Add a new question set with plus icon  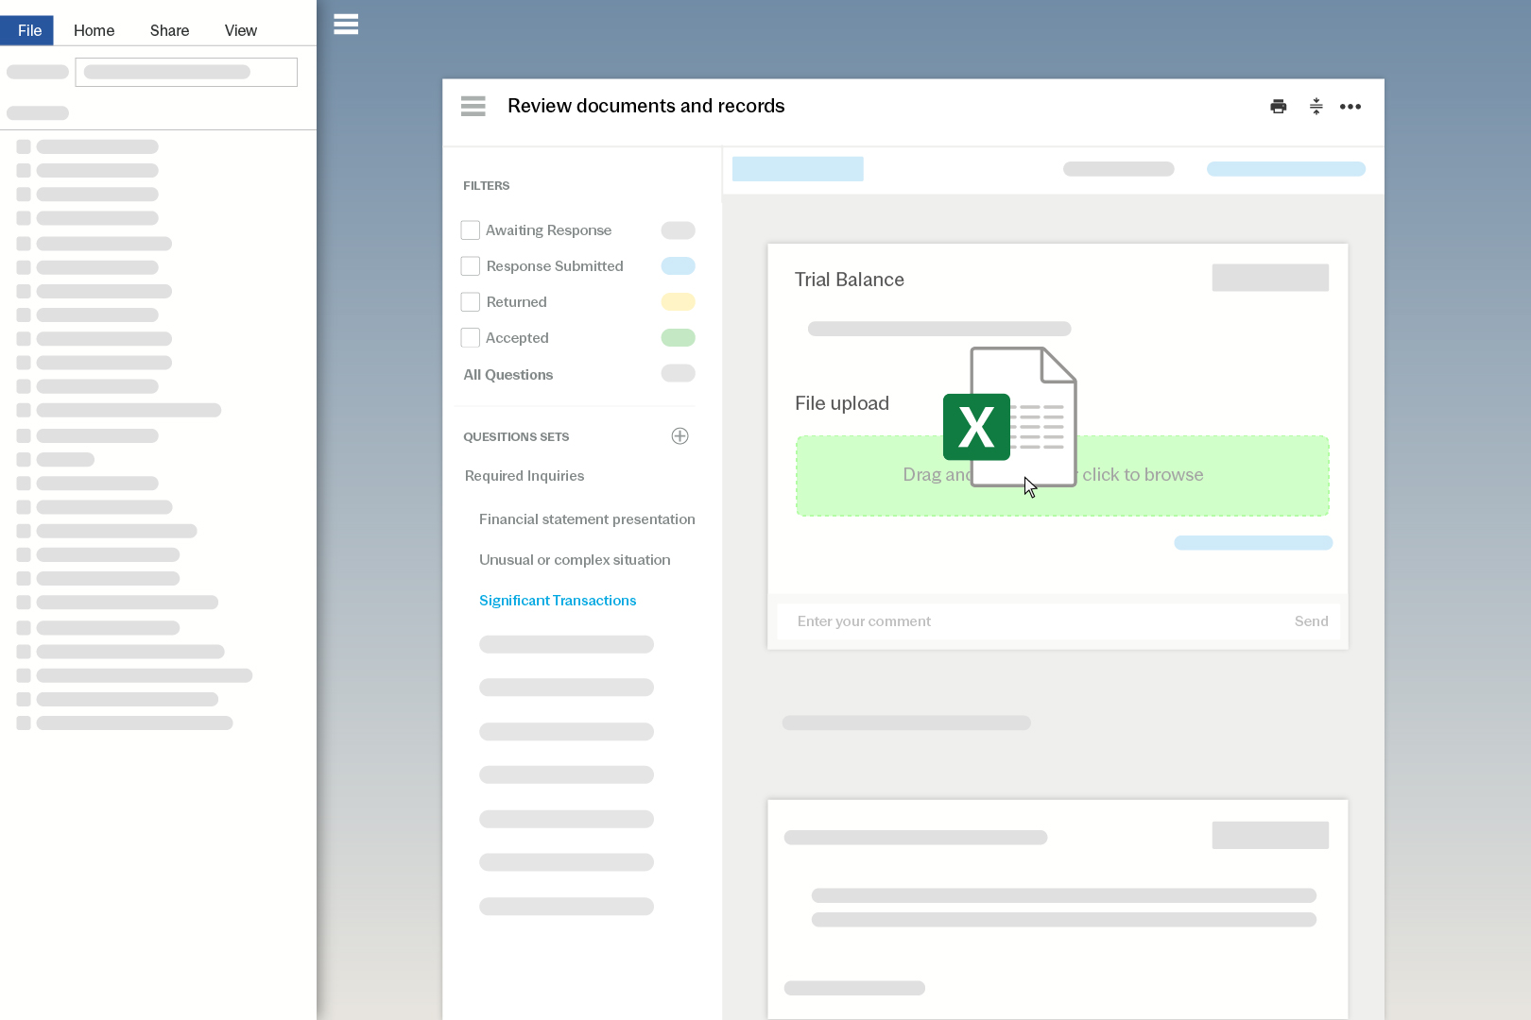click(x=679, y=436)
